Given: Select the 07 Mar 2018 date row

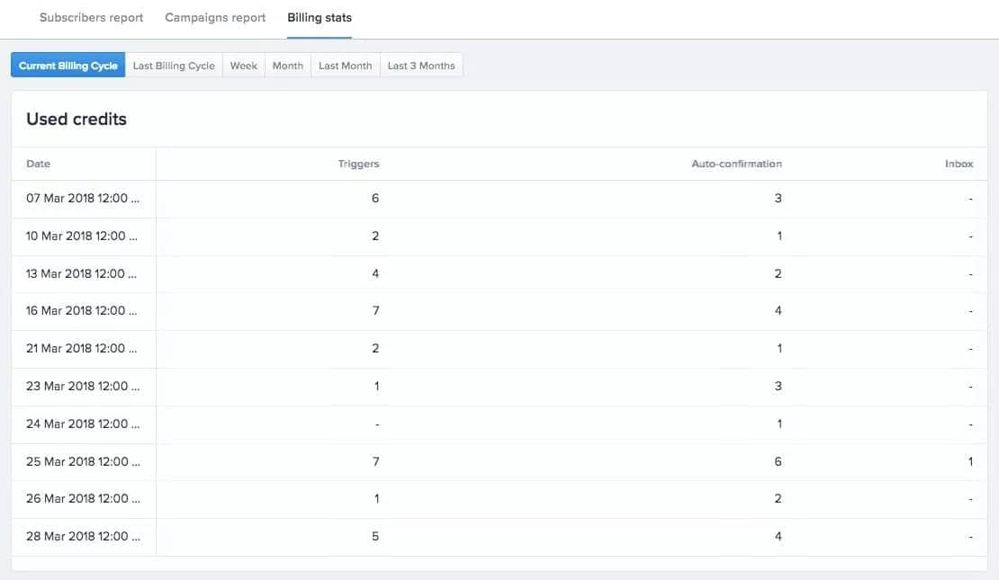Looking at the screenshot, I should pos(83,199).
